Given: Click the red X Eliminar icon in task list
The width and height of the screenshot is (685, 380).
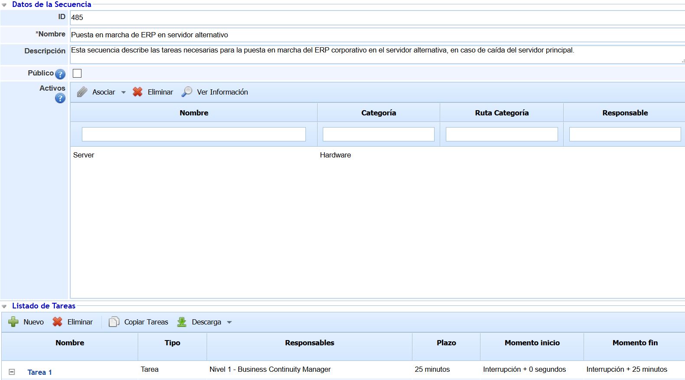Looking at the screenshot, I should (57, 322).
